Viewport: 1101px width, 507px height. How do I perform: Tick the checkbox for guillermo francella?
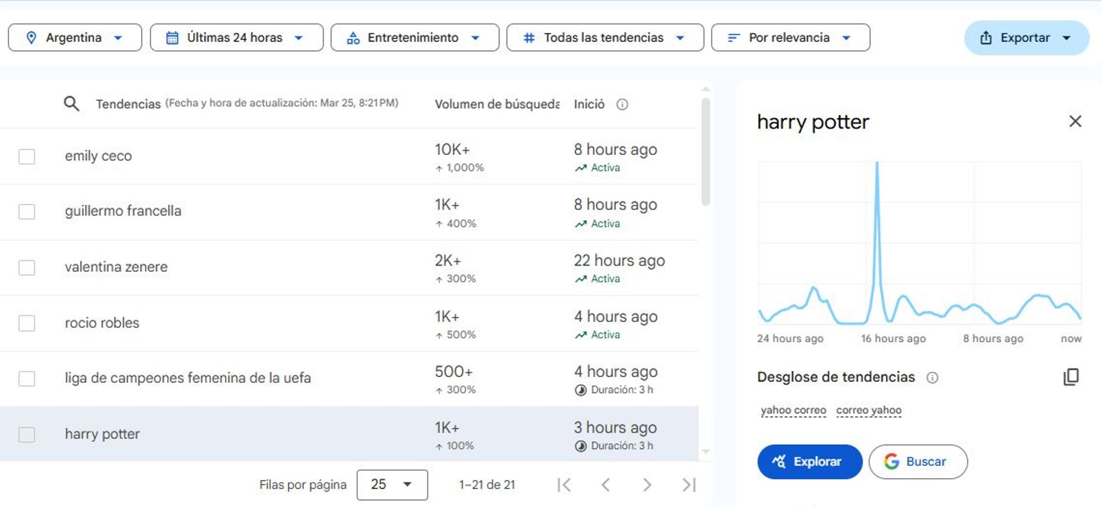coord(27,211)
